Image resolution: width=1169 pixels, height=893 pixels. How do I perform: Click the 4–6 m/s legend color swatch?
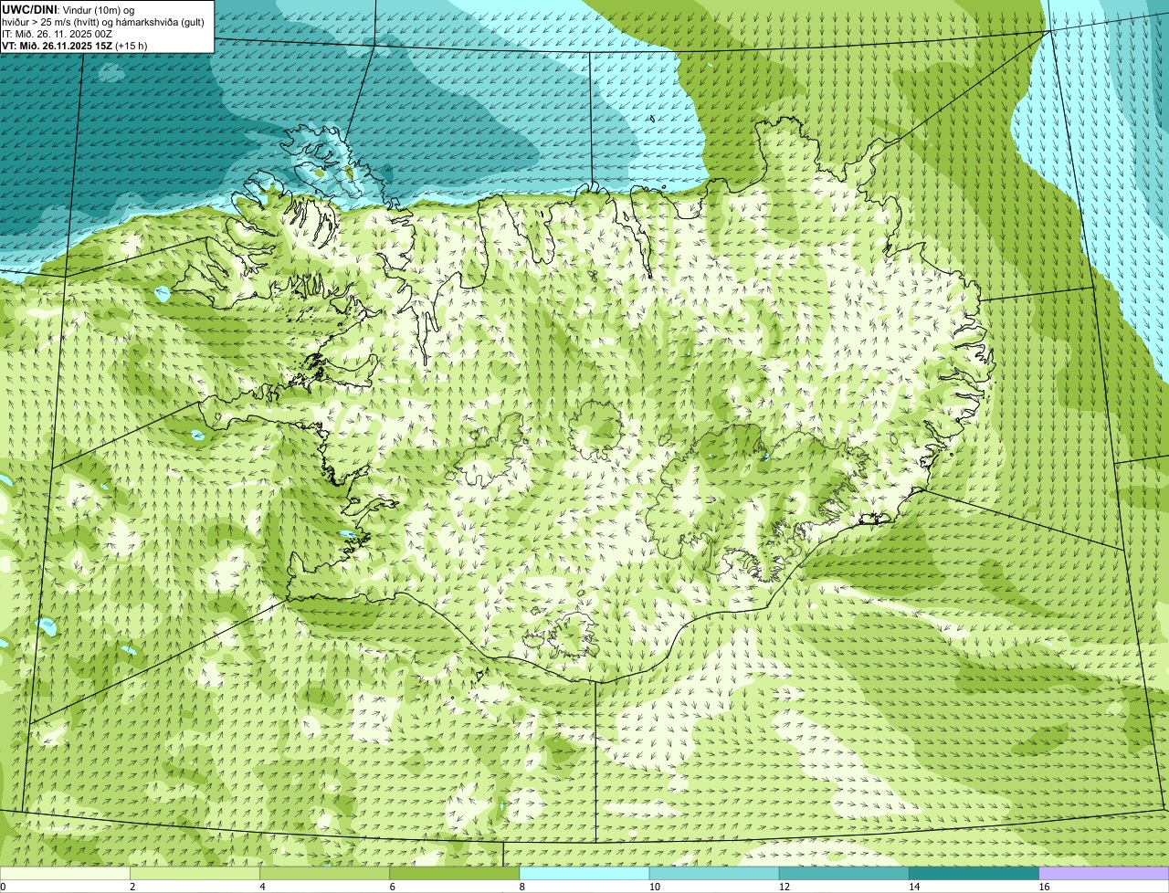point(324,874)
